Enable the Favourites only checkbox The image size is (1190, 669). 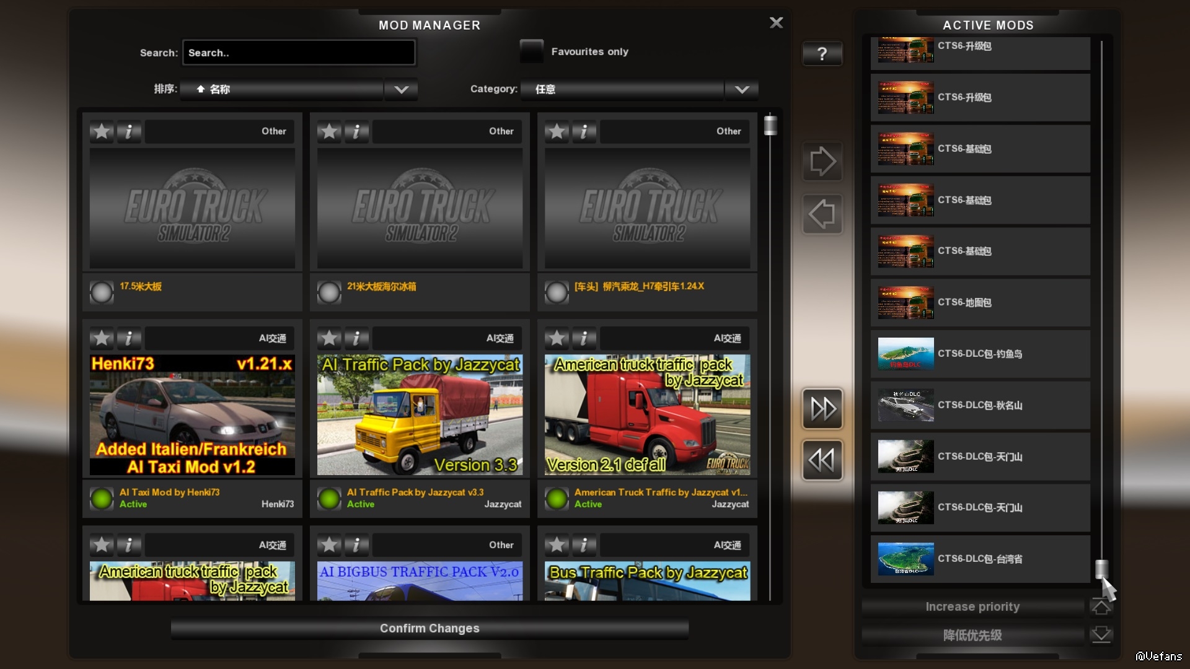point(531,51)
